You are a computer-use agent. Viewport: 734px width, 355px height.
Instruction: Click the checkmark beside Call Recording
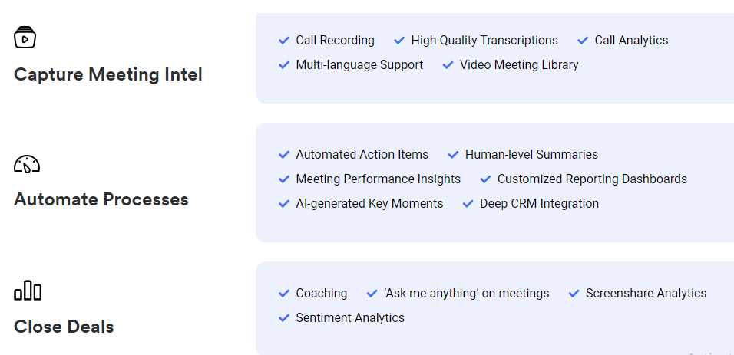[x=284, y=41]
